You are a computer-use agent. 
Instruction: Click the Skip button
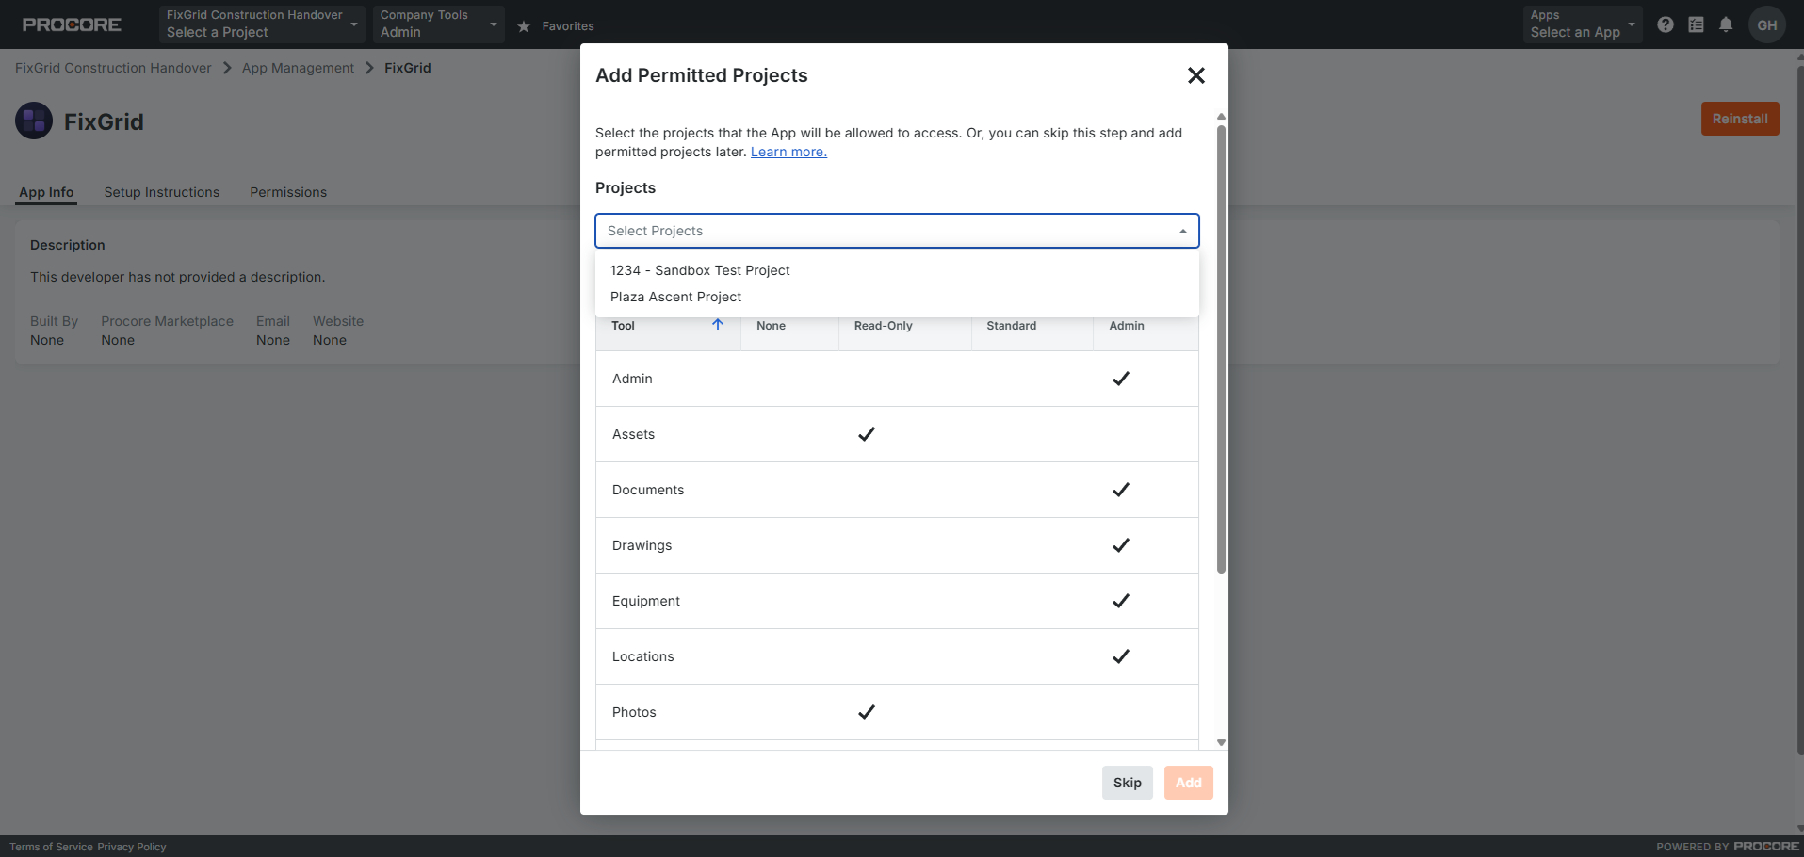click(1128, 783)
